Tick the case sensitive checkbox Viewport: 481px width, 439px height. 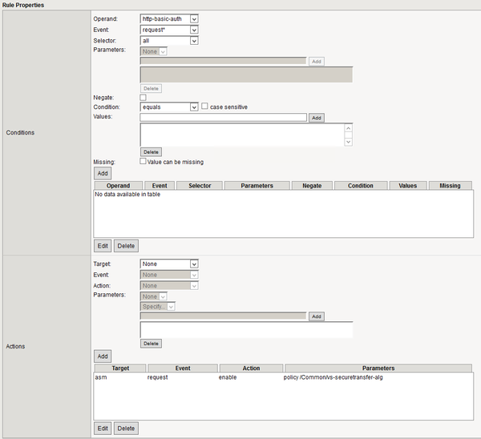tap(205, 107)
